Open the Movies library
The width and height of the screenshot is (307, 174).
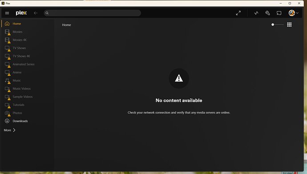[x=28, y=32]
